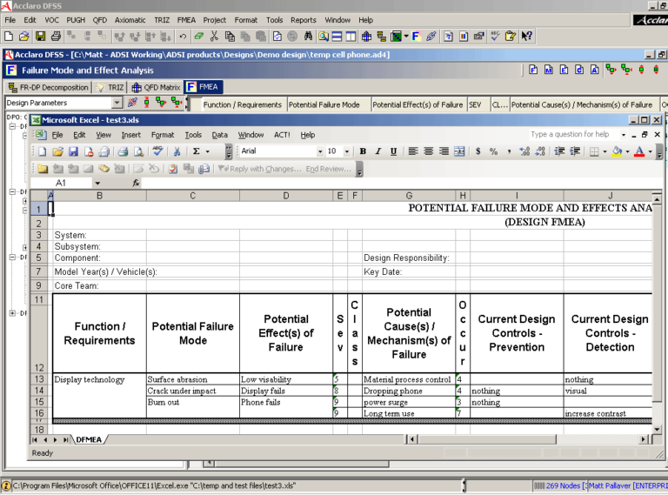668x495 pixels.
Task: Click the Percent Style icon
Action: pos(494,151)
